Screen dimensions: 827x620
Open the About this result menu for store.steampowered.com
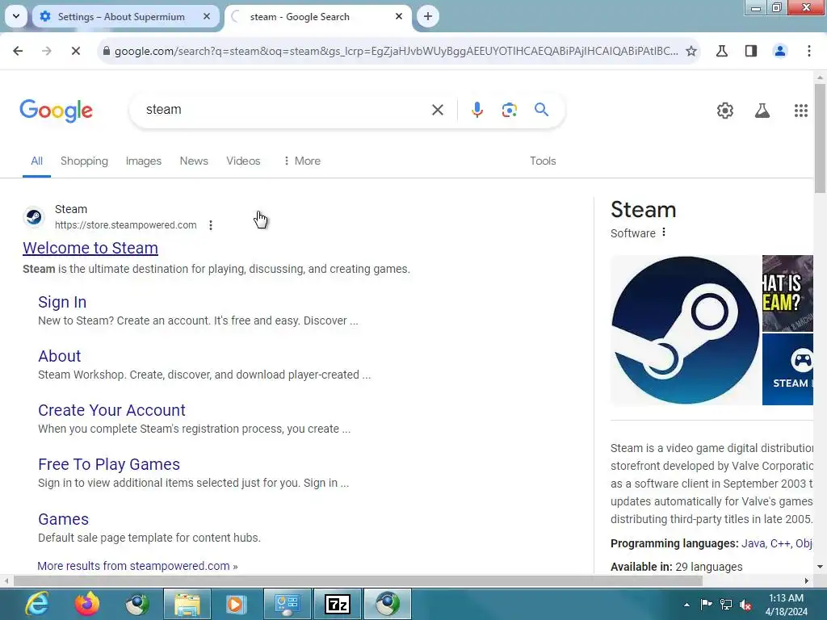[211, 225]
